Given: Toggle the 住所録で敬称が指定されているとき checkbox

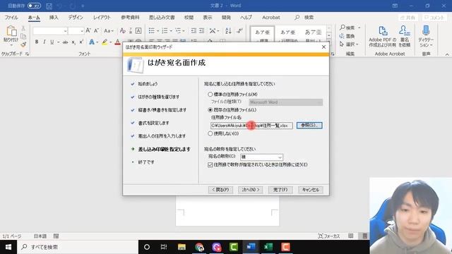Looking at the screenshot, I should point(210,164).
